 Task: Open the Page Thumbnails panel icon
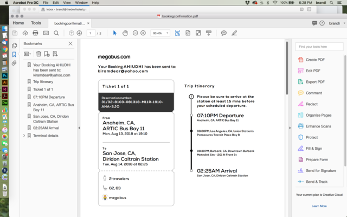point(15,46)
